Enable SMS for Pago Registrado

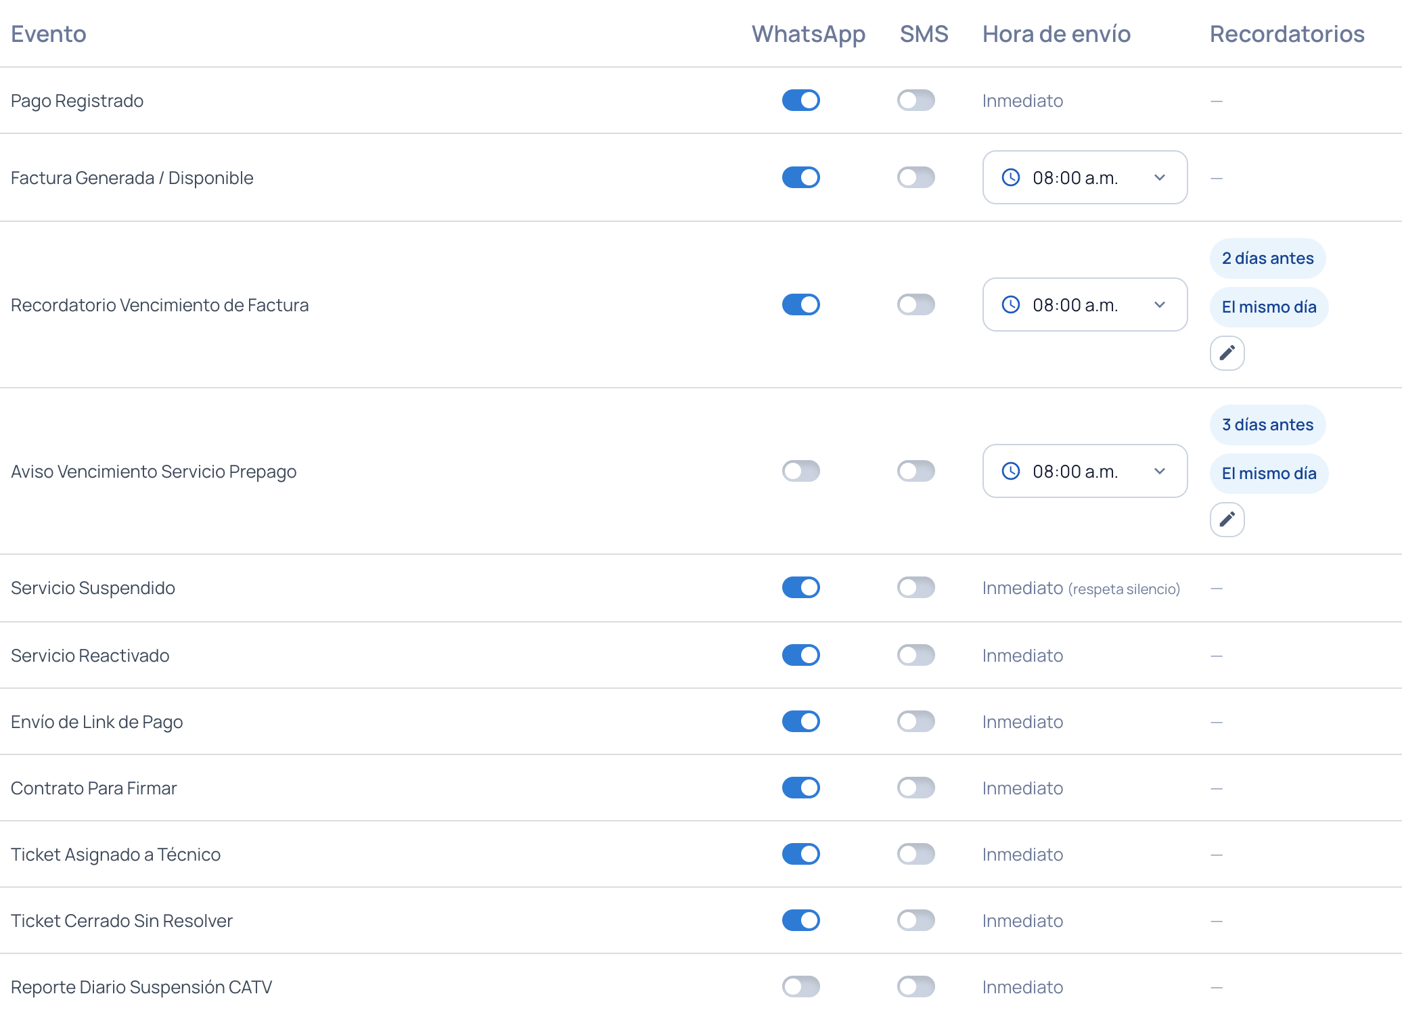click(x=915, y=100)
